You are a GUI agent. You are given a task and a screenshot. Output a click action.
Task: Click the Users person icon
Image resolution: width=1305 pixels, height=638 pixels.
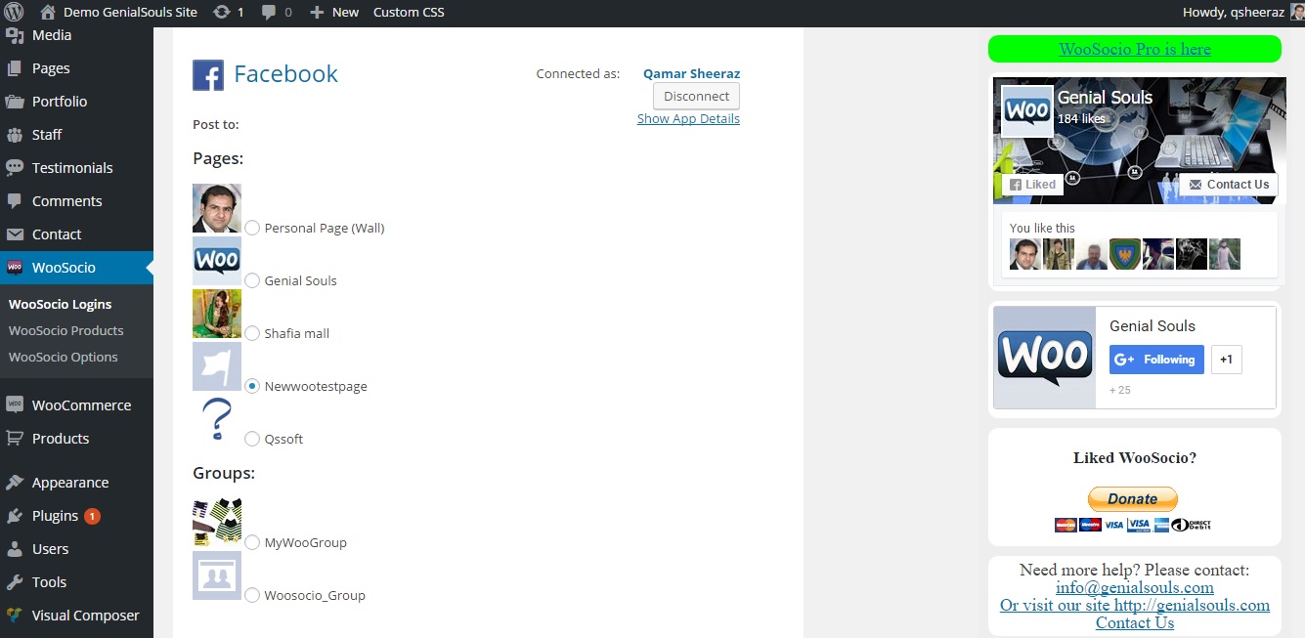[15, 549]
